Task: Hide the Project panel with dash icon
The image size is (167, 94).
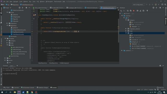Action: click(29, 8)
